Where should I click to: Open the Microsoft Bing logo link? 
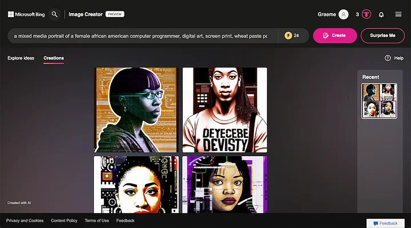coord(26,14)
